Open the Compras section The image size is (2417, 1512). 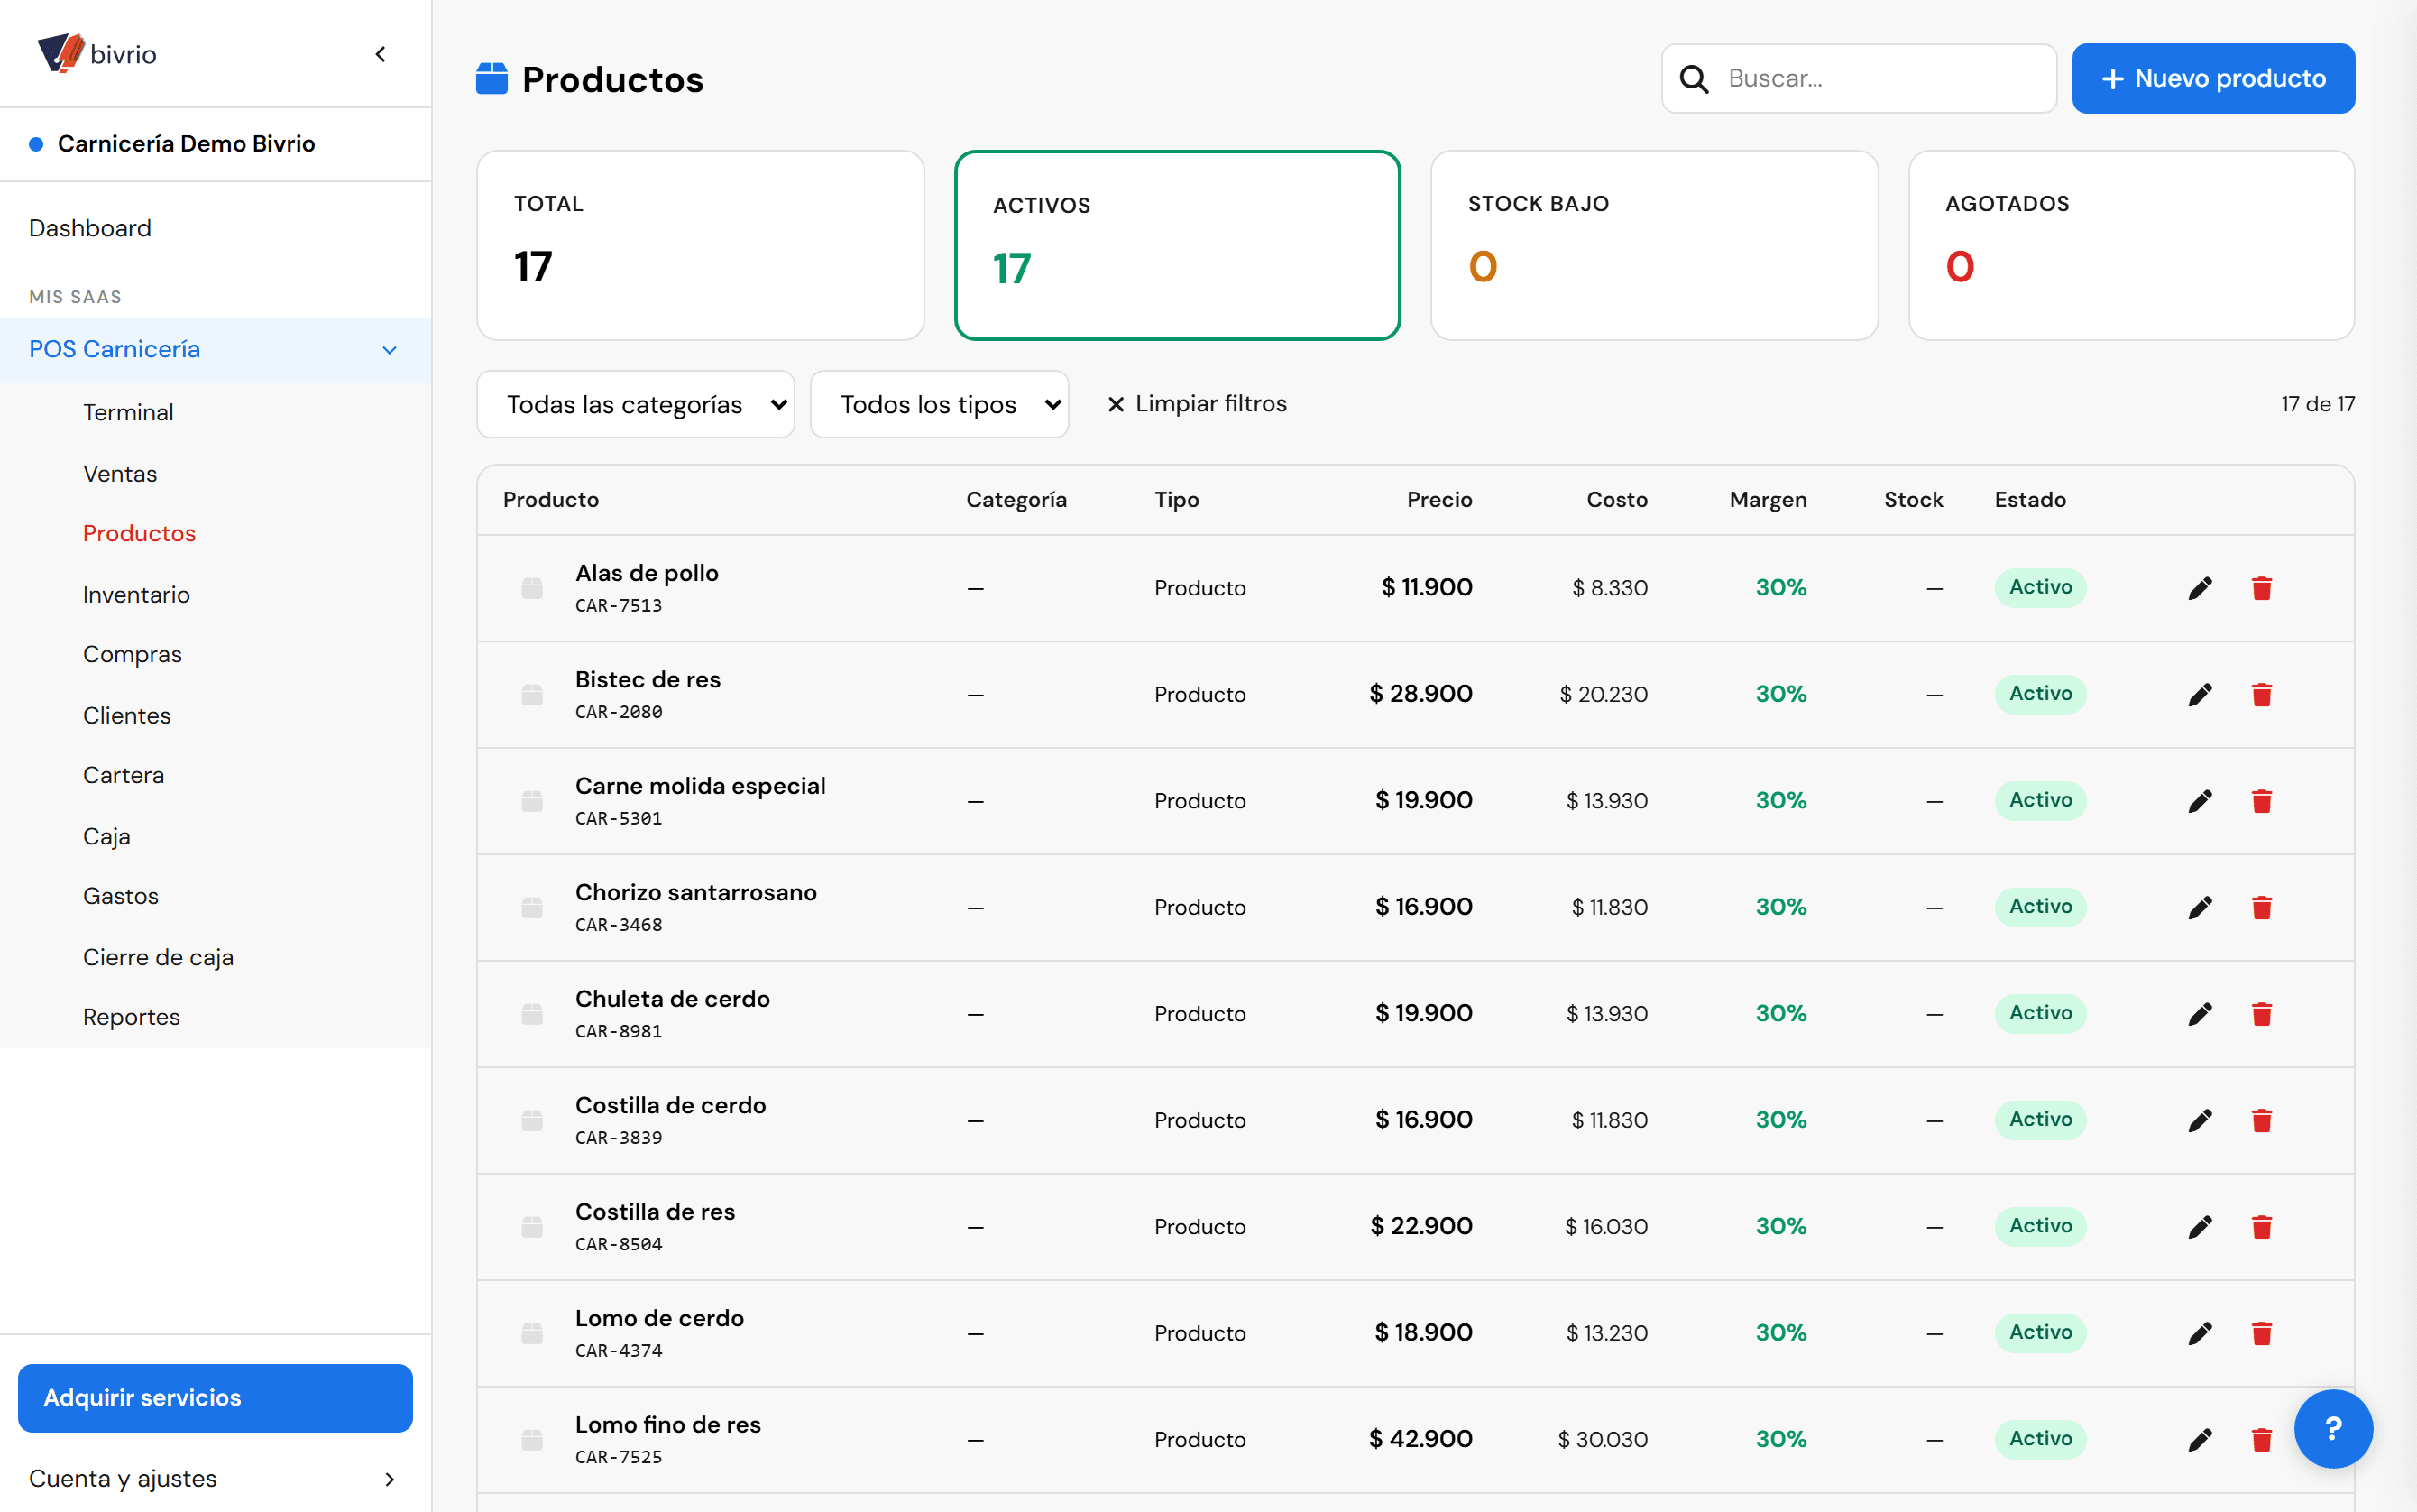coord(132,654)
